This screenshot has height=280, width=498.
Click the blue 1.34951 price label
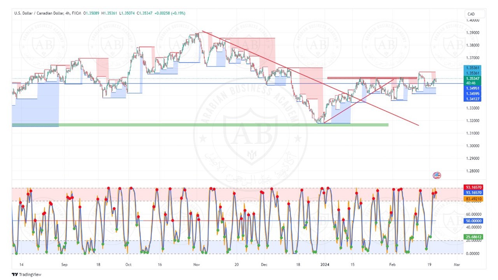473,89
